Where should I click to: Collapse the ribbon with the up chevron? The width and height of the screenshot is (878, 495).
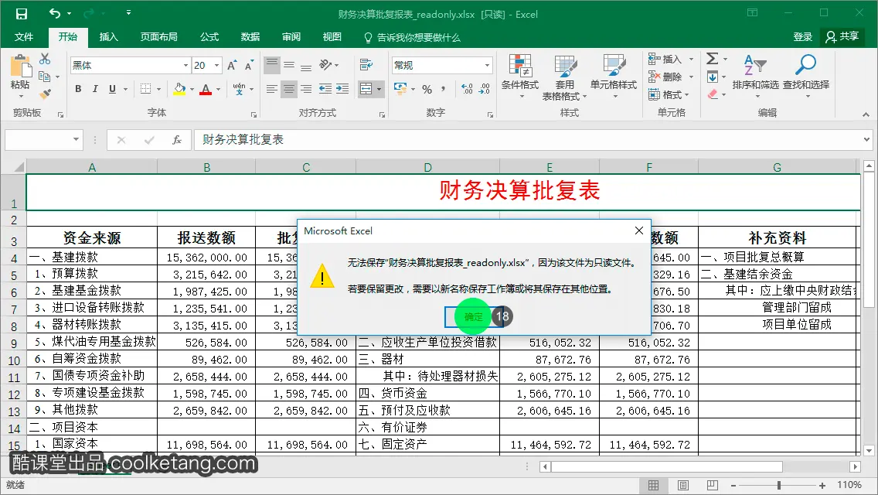tap(866, 114)
